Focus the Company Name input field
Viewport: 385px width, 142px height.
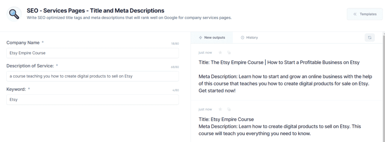click(92, 53)
